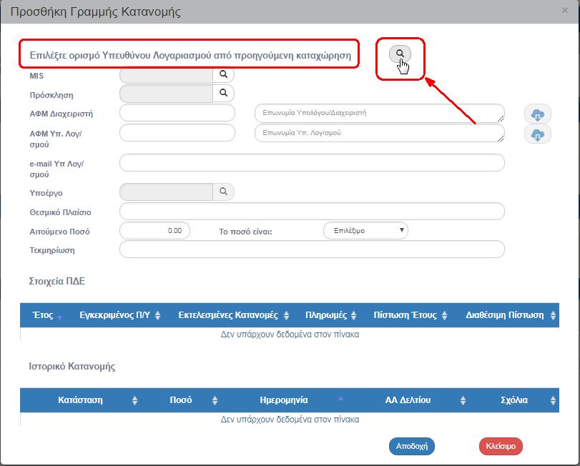Screen dimensions: 580x466
Task: Focus the ΑΦΜ Διαχειριστή field
Action: [x=177, y=113]
